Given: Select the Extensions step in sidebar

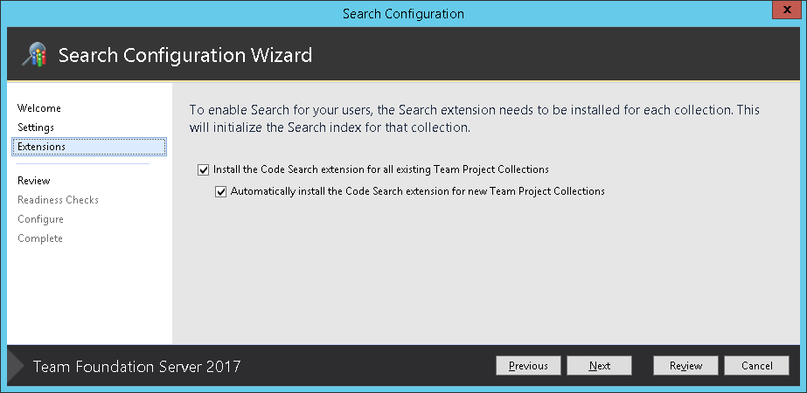Looking at the screenshot, I should (x=89, y=147).
